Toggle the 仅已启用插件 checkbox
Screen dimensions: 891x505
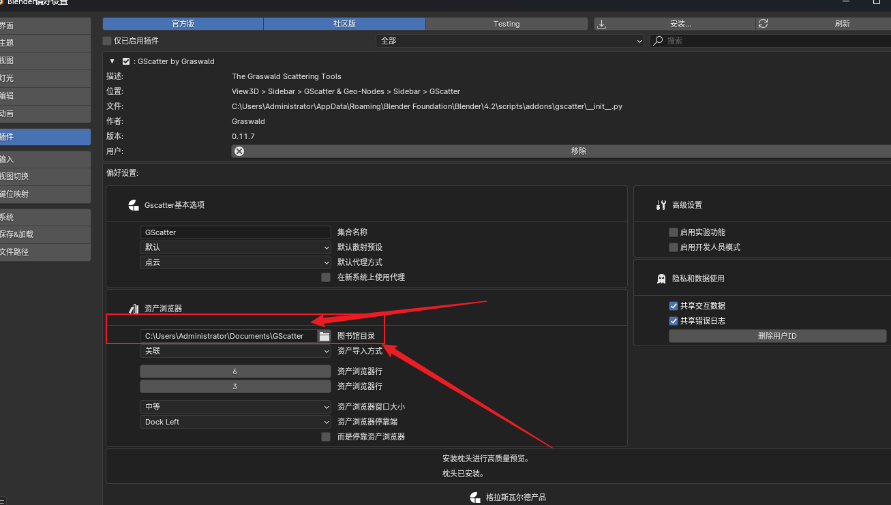click(x=107, y=41)
